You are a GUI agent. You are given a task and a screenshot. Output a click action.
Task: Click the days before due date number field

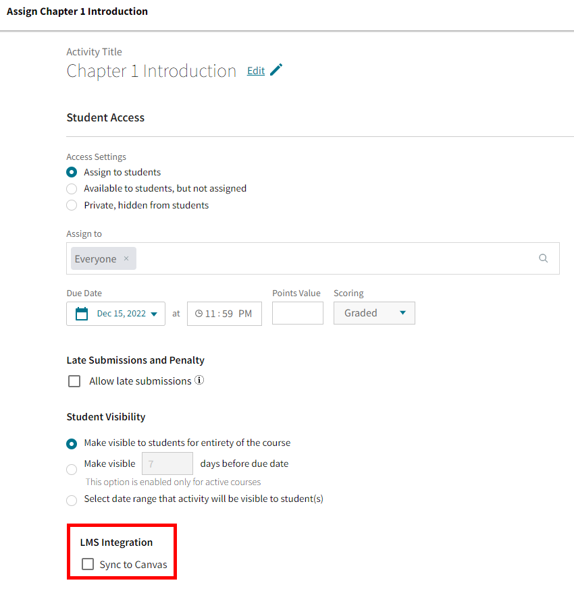(167, 464)
